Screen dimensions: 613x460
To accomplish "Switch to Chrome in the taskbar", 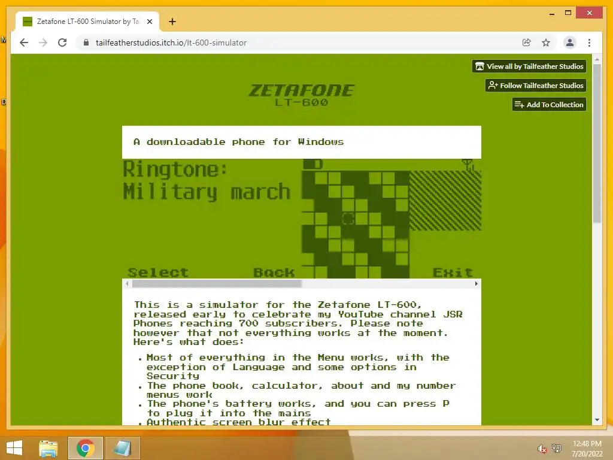I will click(x=85, y=448).
